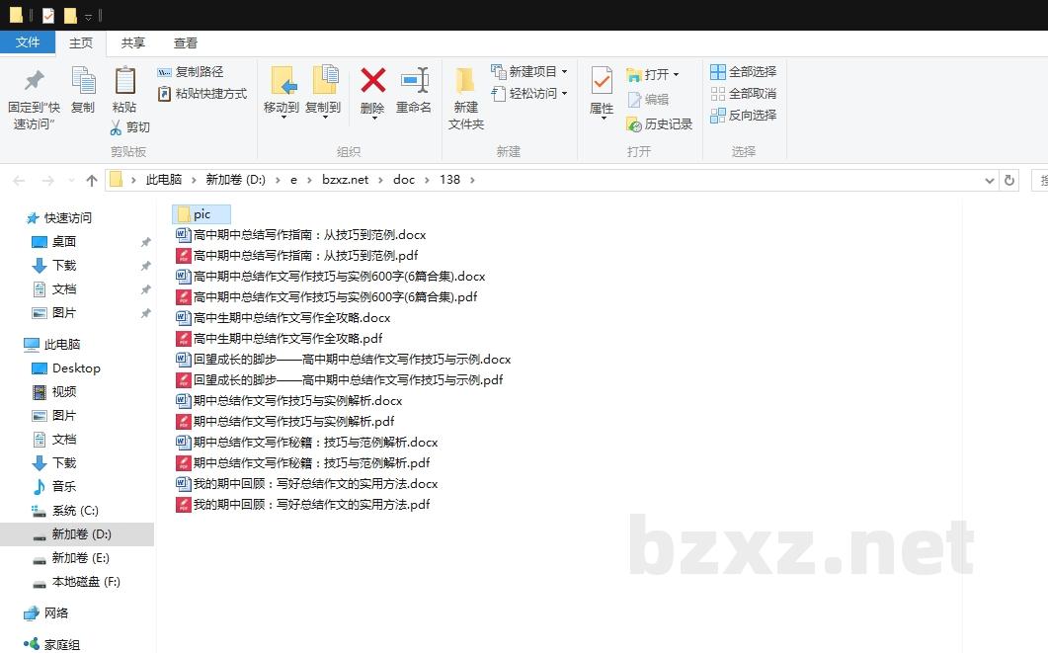The height and width of the screenshot is (653, 1048).
Task: Click the Invert Selection button
Action: coord(744,116)
